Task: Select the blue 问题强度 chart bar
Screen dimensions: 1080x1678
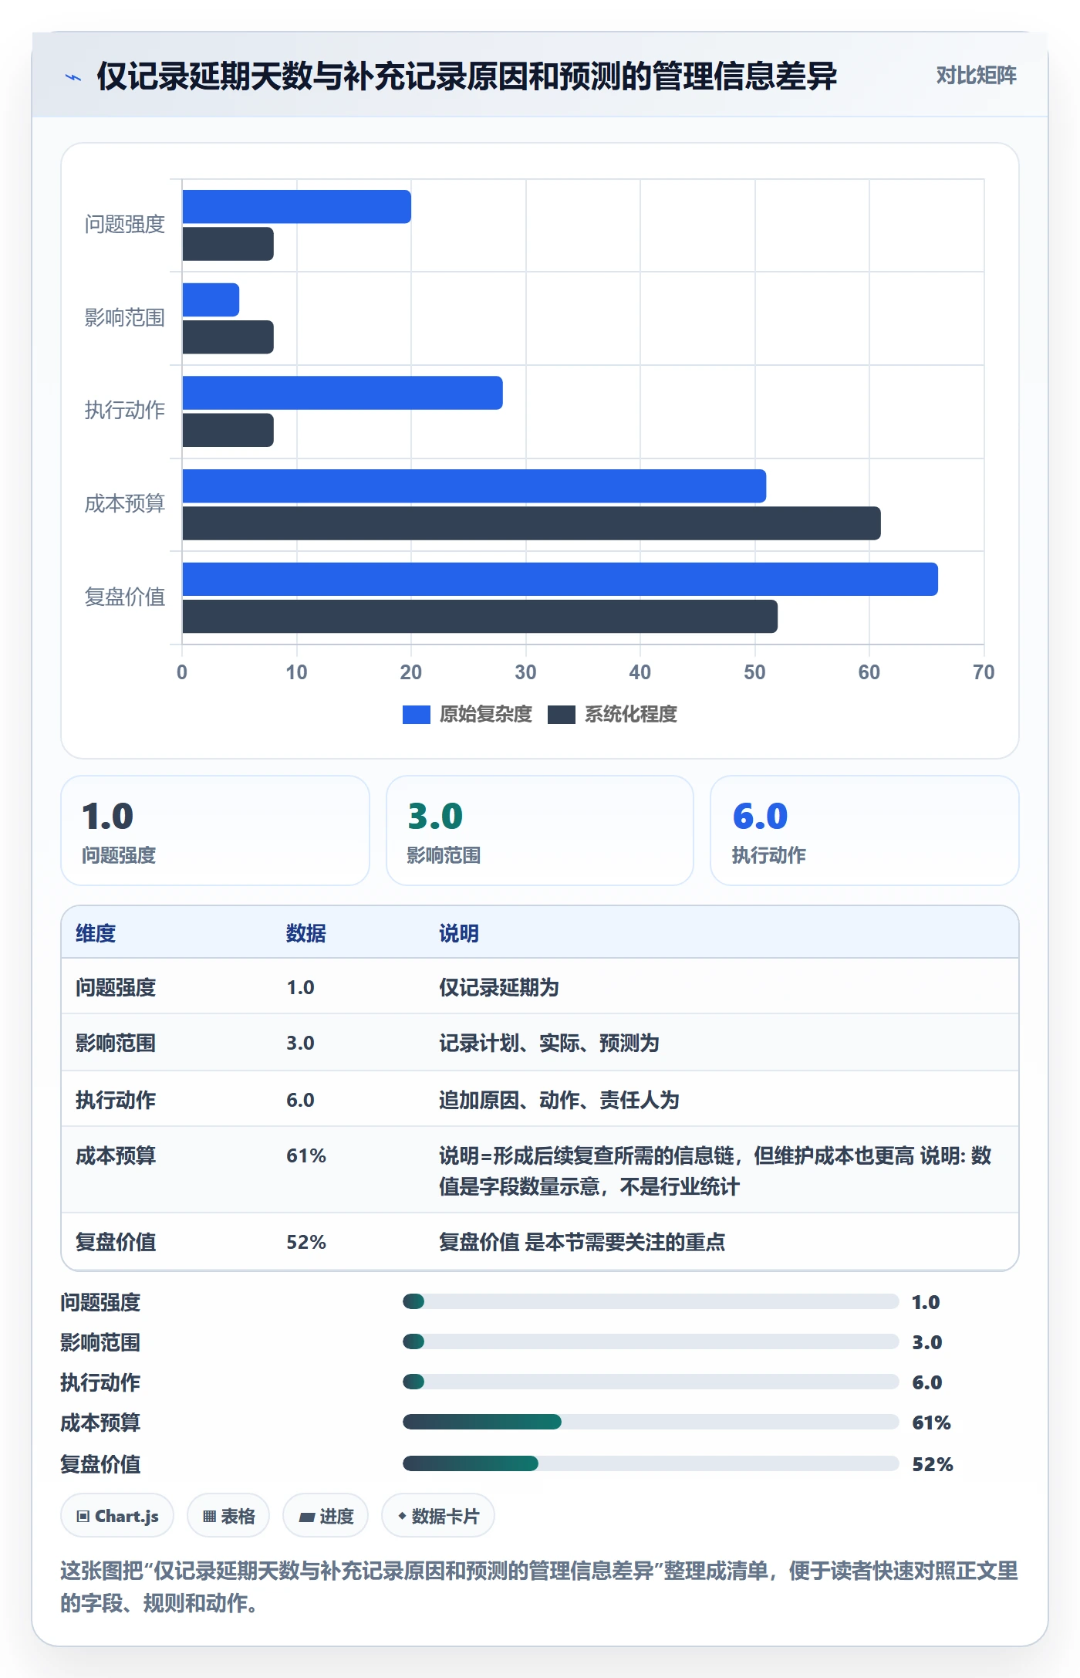Action: (297, 207)
